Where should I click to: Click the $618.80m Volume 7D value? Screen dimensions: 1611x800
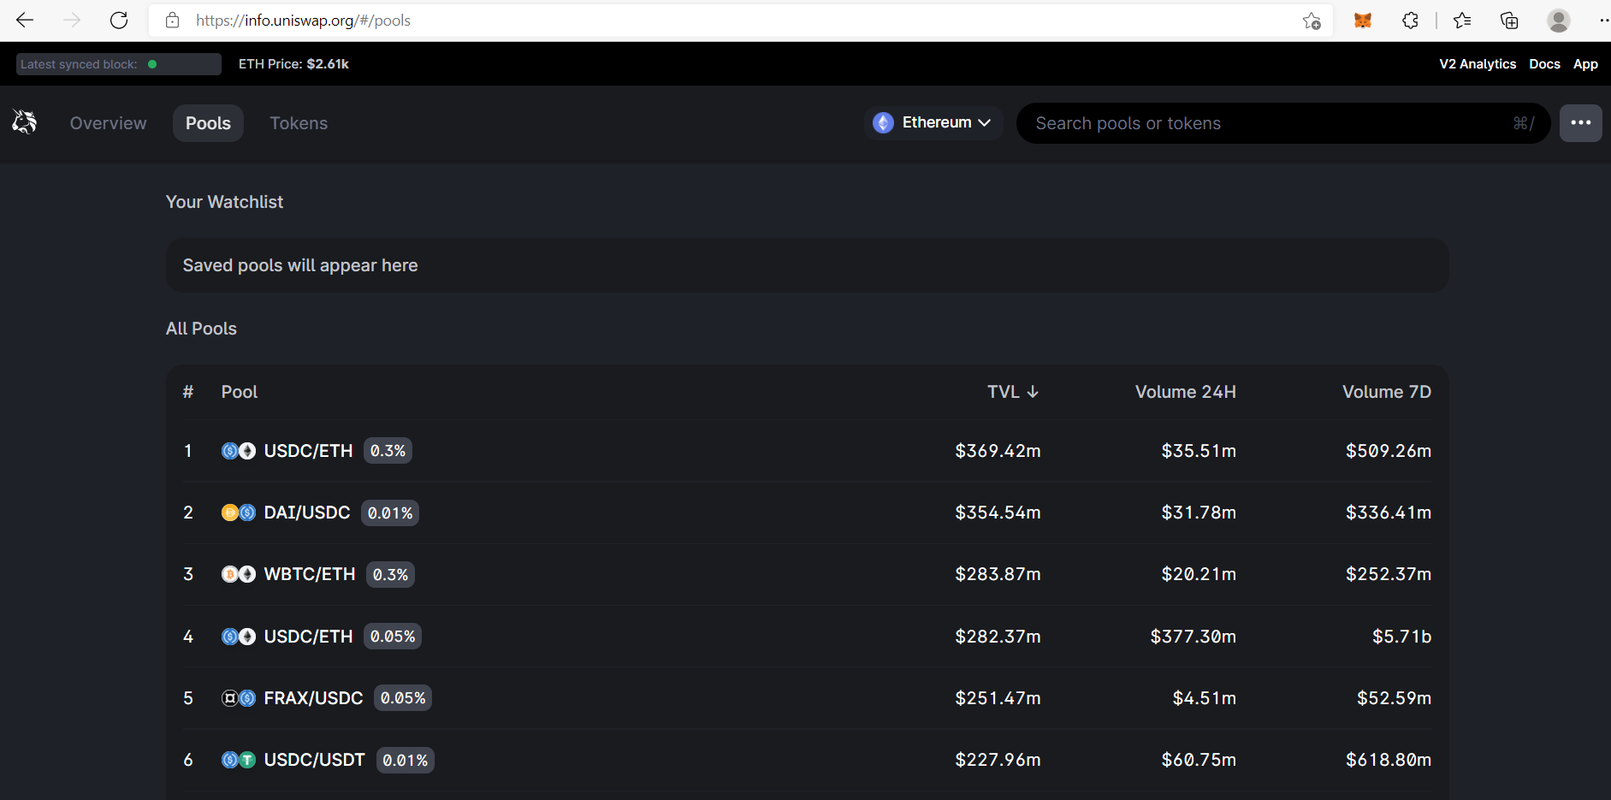tap(1388, 760)
